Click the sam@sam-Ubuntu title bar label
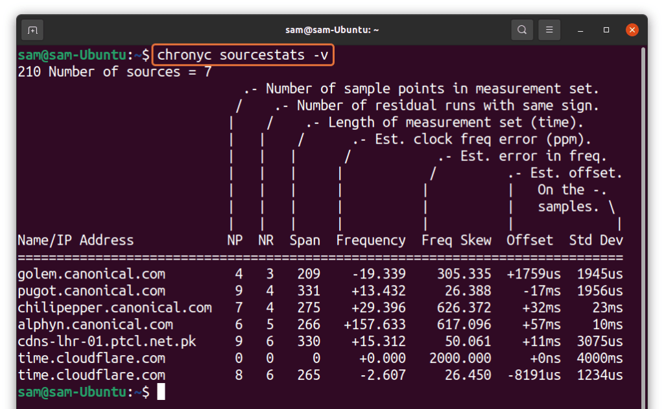Screen dimensions: 664x409 [x=331, y=29]
